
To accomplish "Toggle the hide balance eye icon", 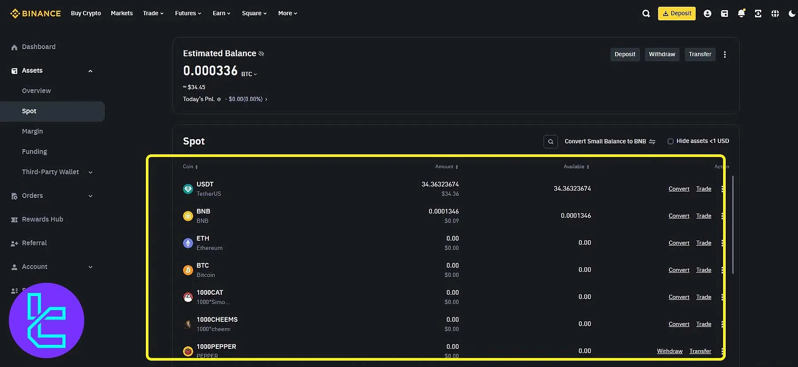I will [x=261, y=54].
